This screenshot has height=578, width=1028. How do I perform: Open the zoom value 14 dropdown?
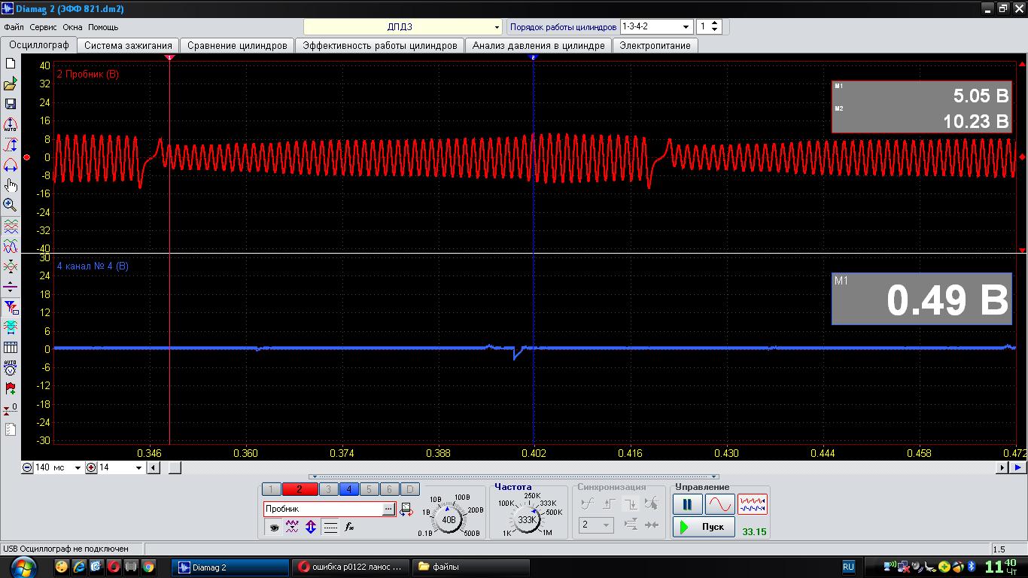pyautogui.click(x=138, y=467)
